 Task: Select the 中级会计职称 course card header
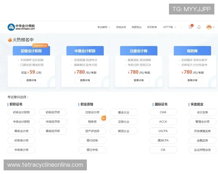point(85,51)
